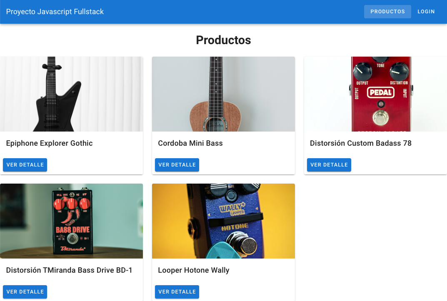
Task: Select the red distortion pedal image
Action: pos(375,94)
